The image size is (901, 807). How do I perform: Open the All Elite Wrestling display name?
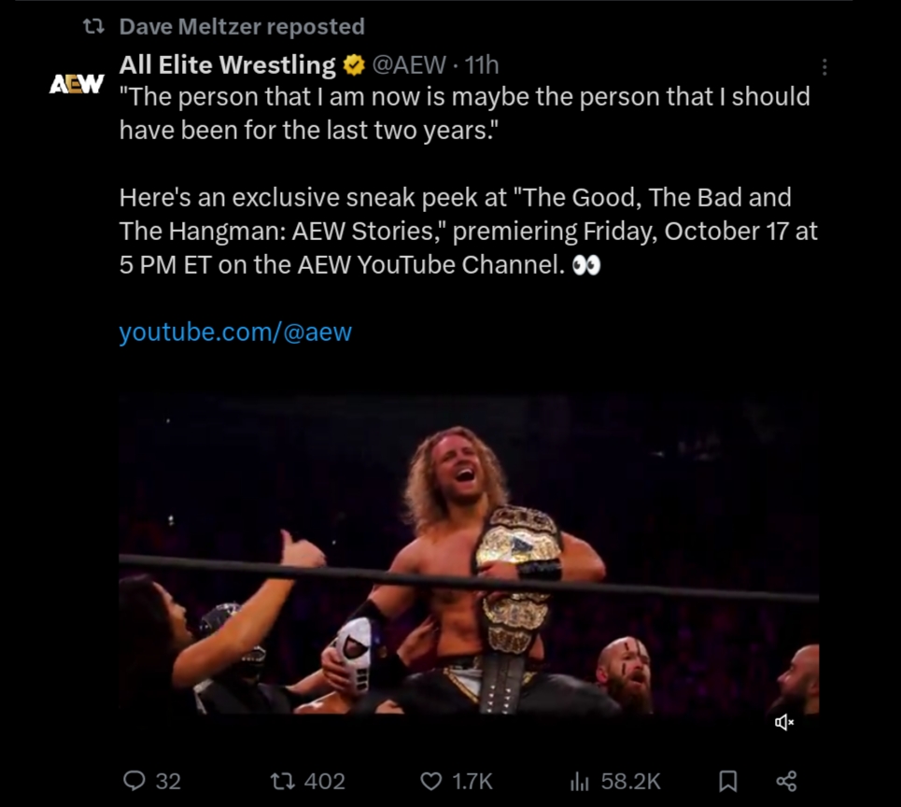point(227,64)
